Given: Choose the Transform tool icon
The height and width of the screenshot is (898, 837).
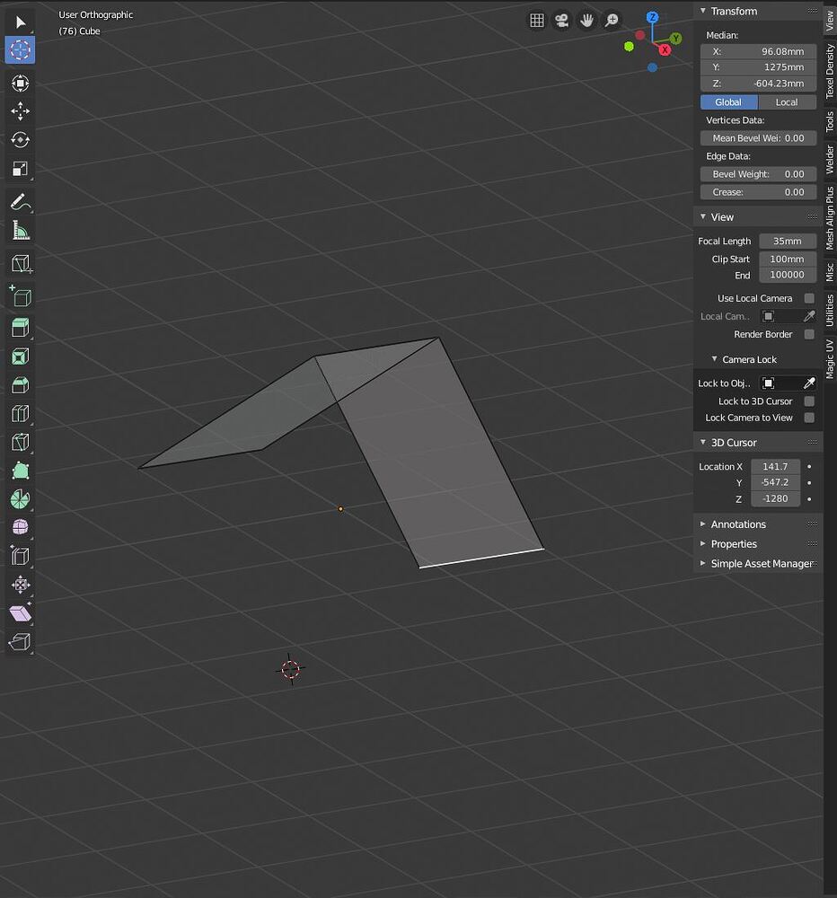Looking at the screenshot, I should point(20,83).
